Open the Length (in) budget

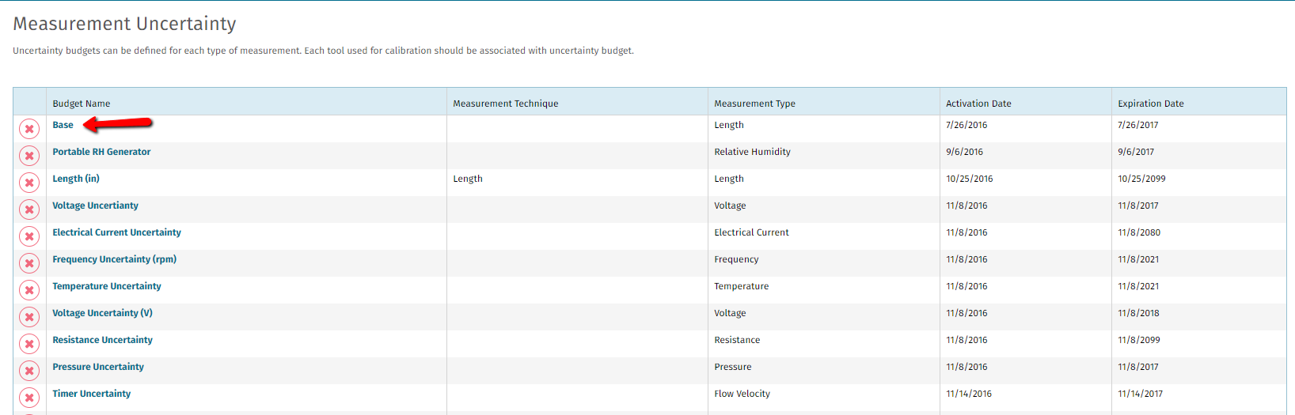76,179
